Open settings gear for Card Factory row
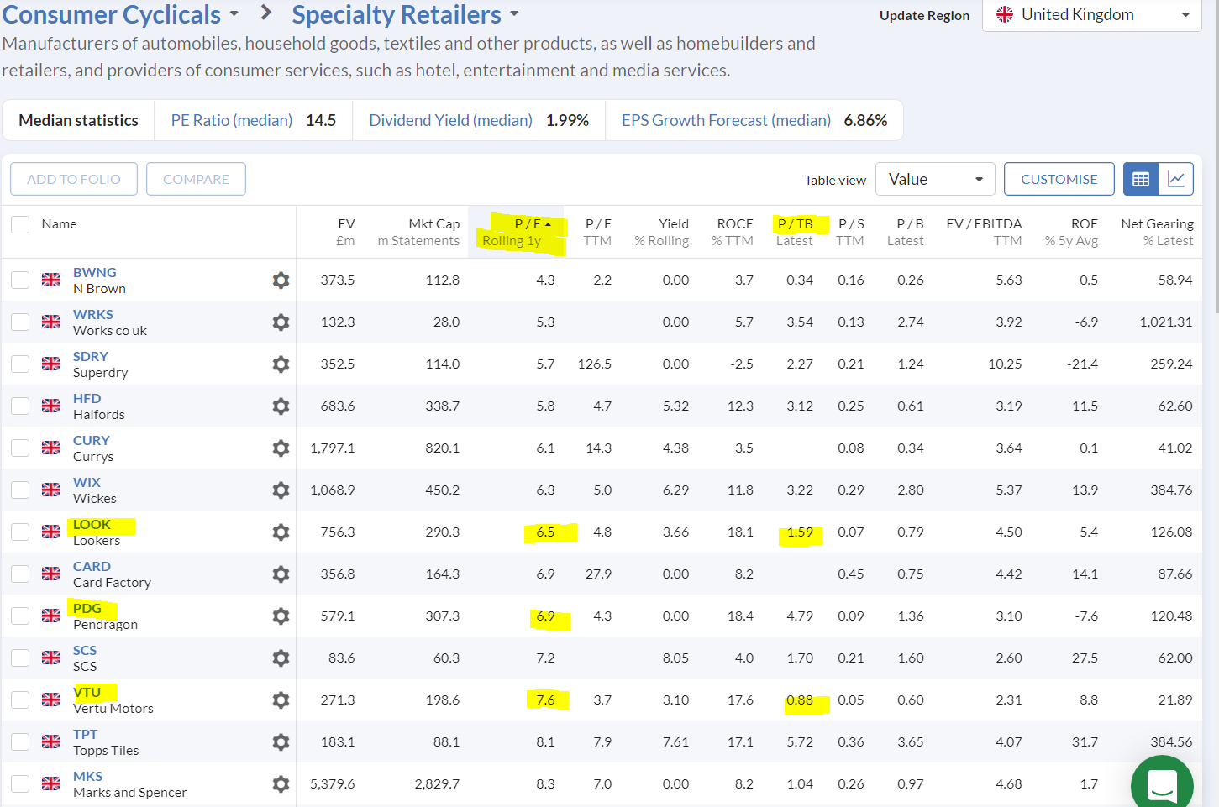Viewport: 1219px width, 807px height. tap(281, 574)
